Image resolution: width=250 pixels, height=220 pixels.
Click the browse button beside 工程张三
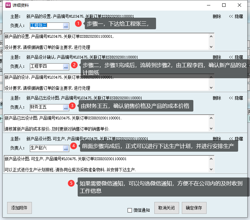(x=66, y=26)
